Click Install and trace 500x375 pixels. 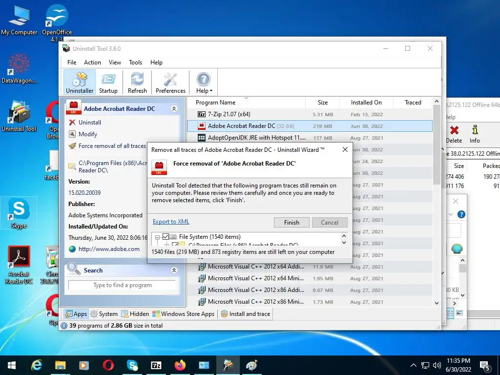(246, 314)
